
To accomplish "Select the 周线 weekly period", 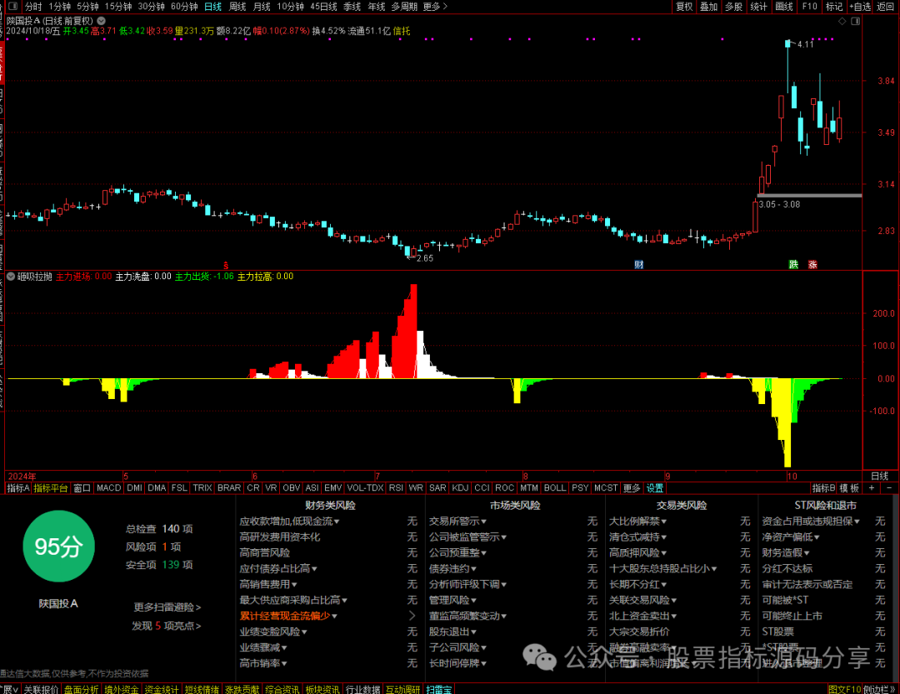I will (237, 7).
